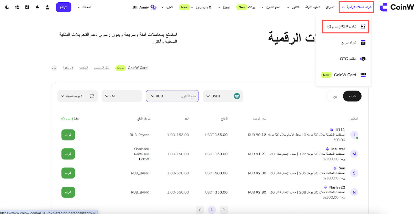Open the auto-refresh 'لا يوجد تحديث' dropdown
Screen dimensions: 420x214
click(77, 96)
